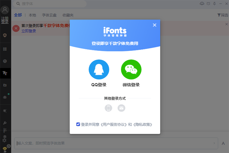Screen dimensions: 229x153
Task: Click 注册登录 under the sidebar avatar
Action: click(x=5, y=20)
